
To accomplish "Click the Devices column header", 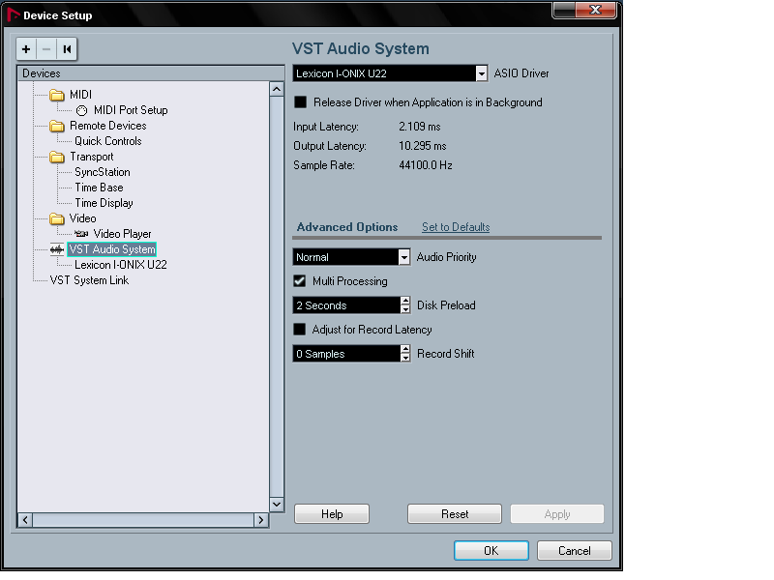I will (x=151, y=73).
